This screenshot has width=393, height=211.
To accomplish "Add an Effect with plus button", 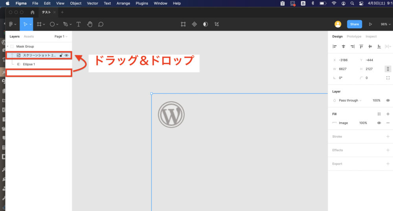I will (388, 150).
